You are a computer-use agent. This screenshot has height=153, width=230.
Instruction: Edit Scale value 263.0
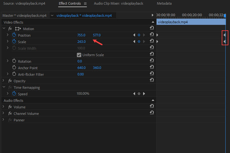coord(81,42)
